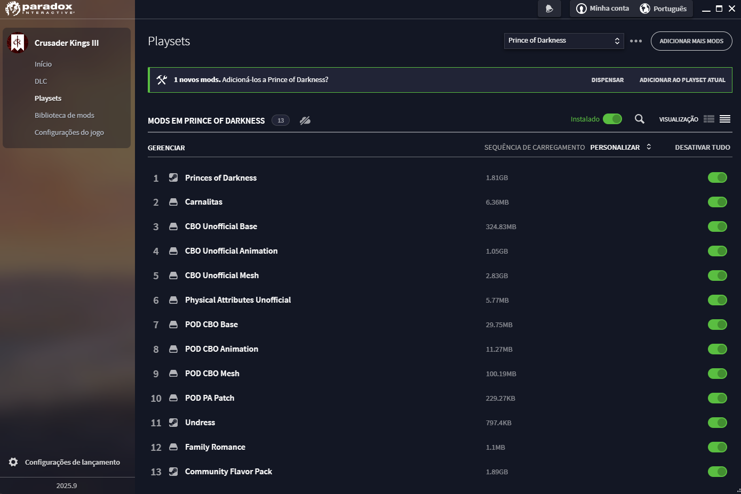The height and width of the screenshot is (494, 741).
Task: Click the Adicionar mais mods button
Action: (691, 41)
